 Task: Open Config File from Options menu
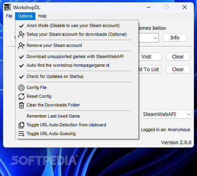tap(77, 87)
